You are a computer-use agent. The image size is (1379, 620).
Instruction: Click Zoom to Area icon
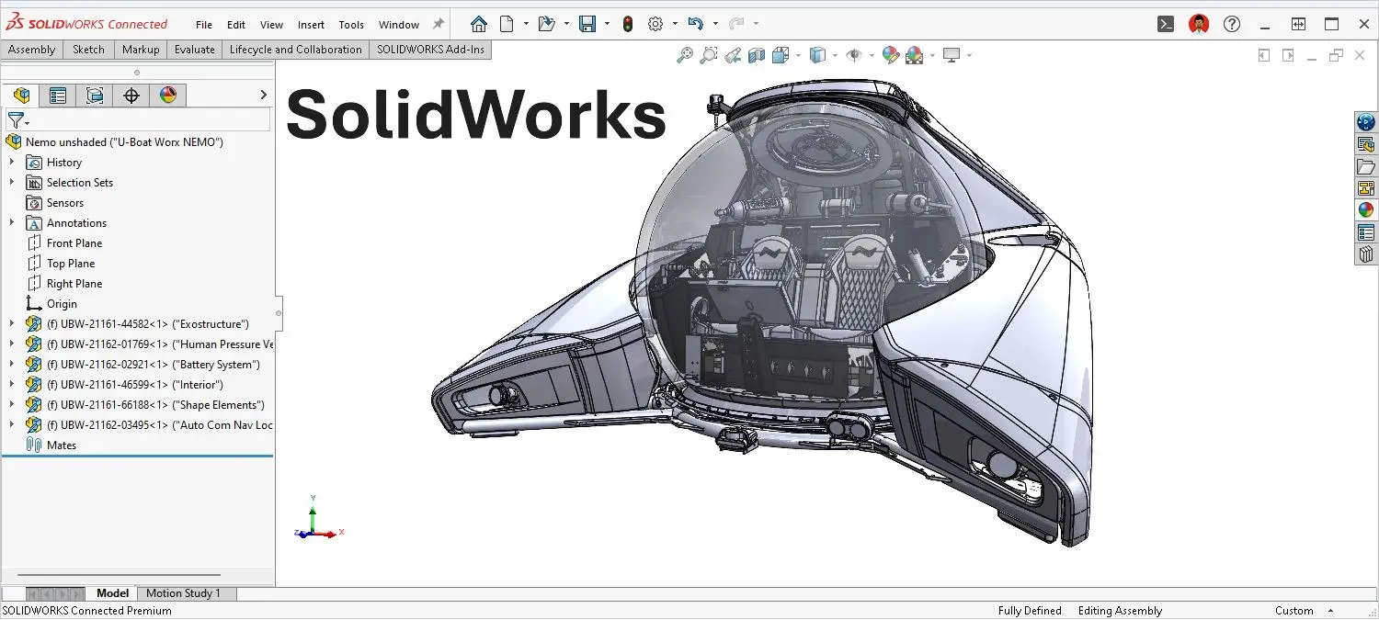[x=709, y=55]
